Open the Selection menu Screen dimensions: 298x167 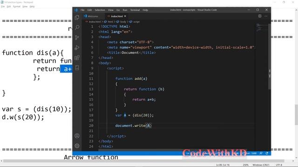click(100, 10)
